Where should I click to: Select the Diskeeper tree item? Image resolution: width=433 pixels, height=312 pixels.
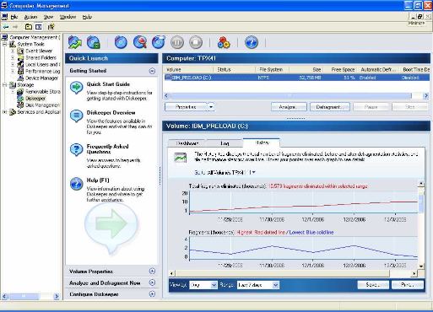tap(35, 99)
